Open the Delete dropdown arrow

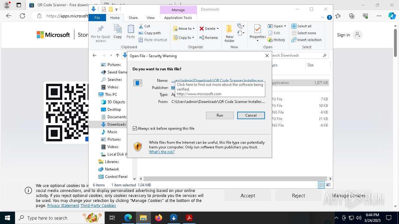218,29
